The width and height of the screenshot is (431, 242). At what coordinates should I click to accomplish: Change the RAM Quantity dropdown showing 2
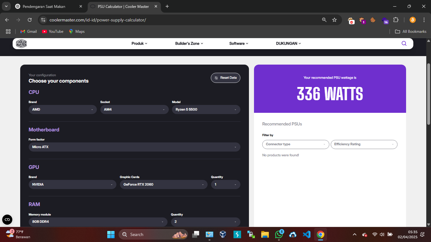pyautogui.click(x=205, y=222)
